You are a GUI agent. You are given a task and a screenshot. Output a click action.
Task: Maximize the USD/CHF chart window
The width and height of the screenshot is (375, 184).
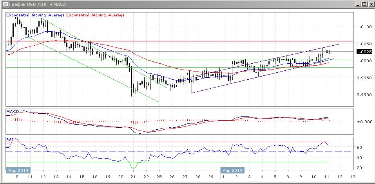(364, 4)
